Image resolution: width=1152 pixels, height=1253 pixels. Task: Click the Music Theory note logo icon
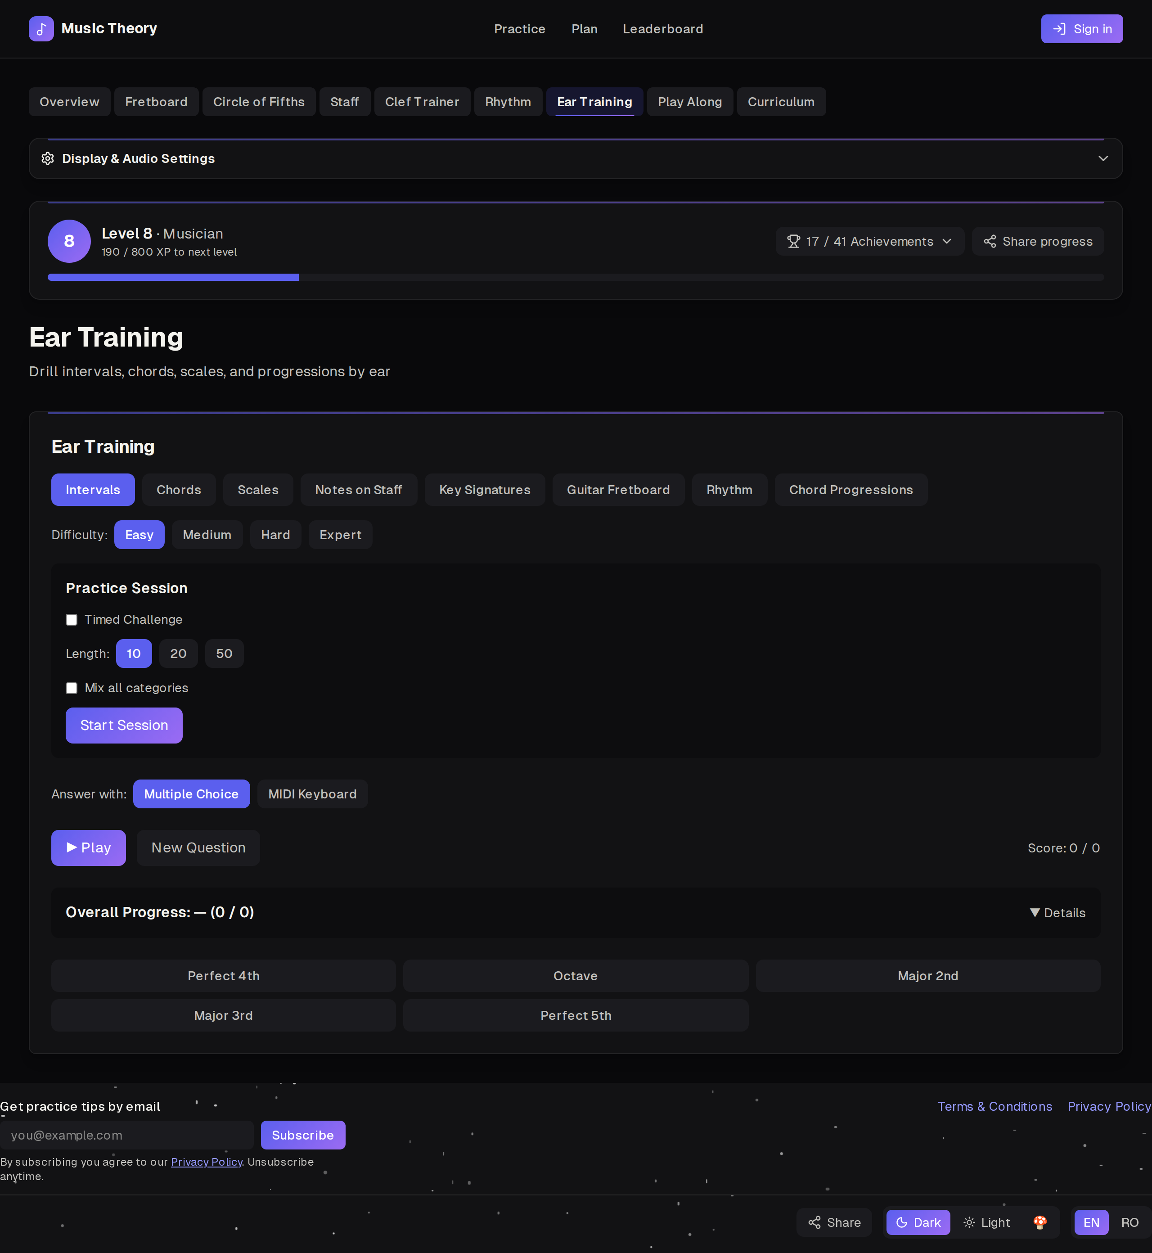41,29
